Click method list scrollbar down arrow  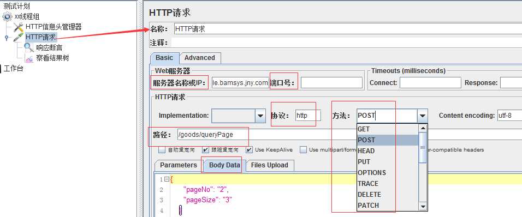point(423,206)
